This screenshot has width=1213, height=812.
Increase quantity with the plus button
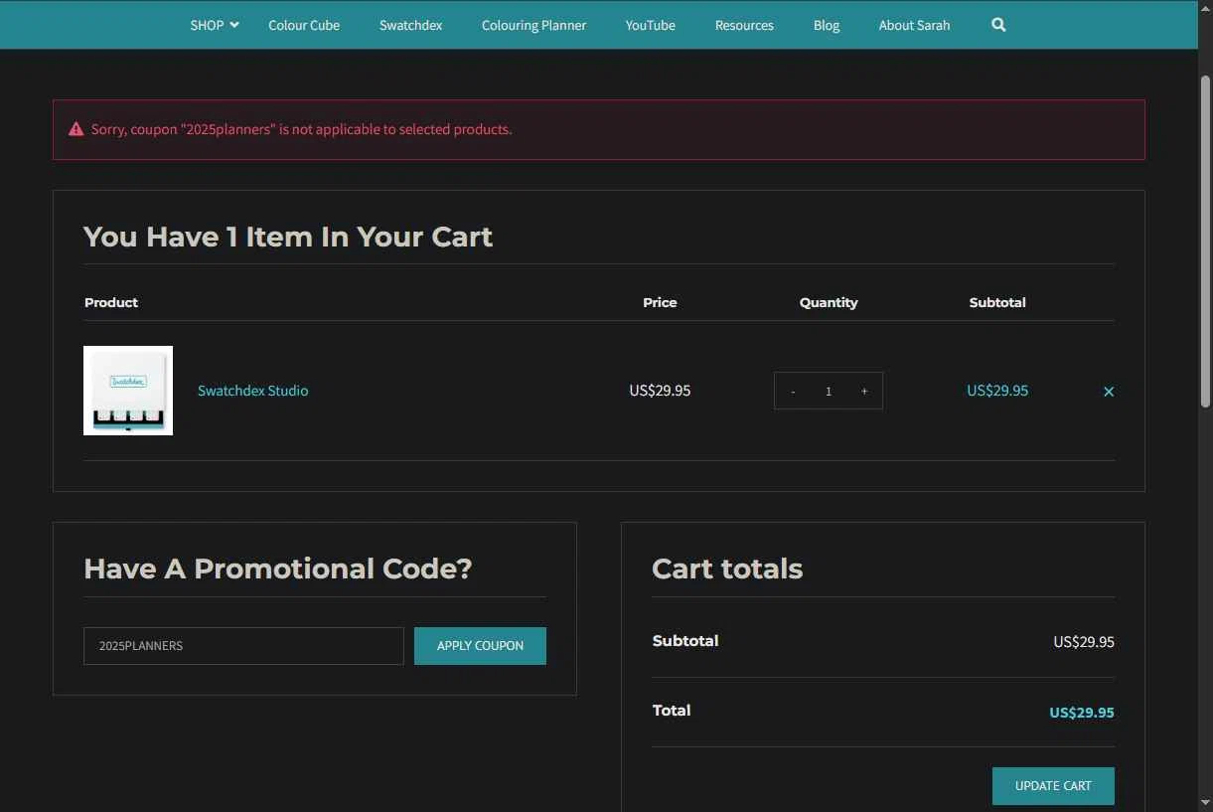point(864,392)
